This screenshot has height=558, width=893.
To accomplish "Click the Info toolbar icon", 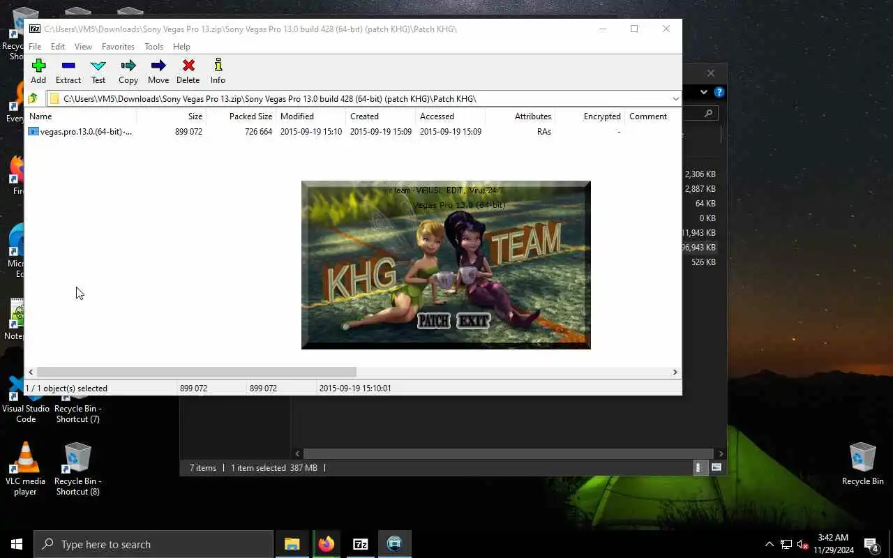I will pos(218,71).
